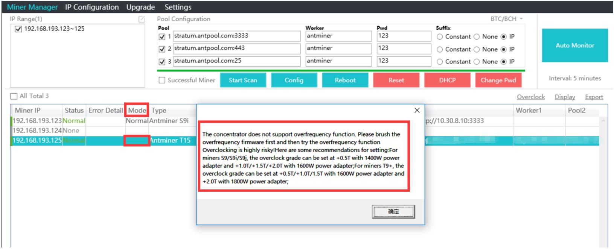The width and height of the screenshot is (614, 249).
Task: Uncheck the 192.168.193.123~125 IP range checkbox
Action: (x=18, y=29)
